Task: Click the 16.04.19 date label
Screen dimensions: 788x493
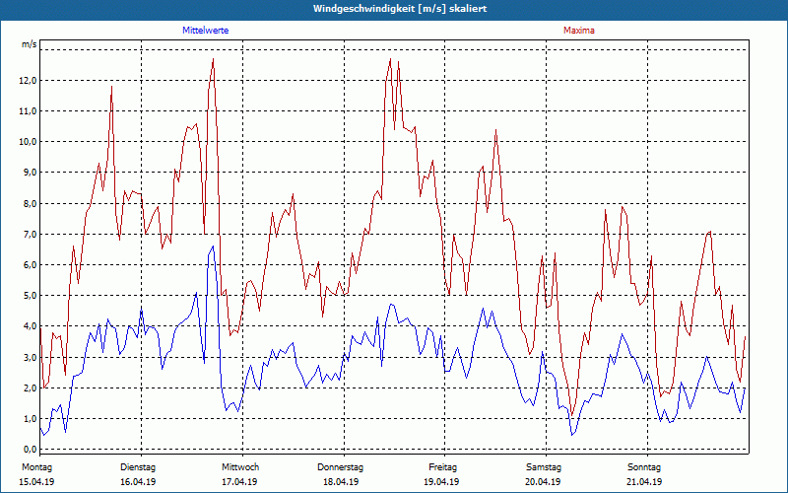Action: coord(138,482)
